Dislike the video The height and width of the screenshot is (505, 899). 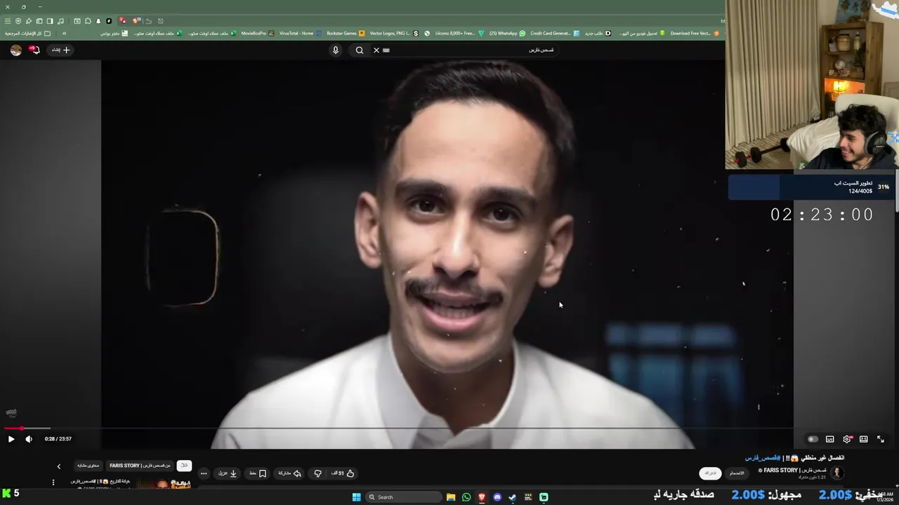tap(317, 473)
